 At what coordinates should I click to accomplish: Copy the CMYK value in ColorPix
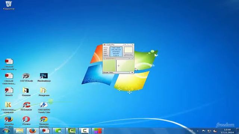[x=116, y=55]
